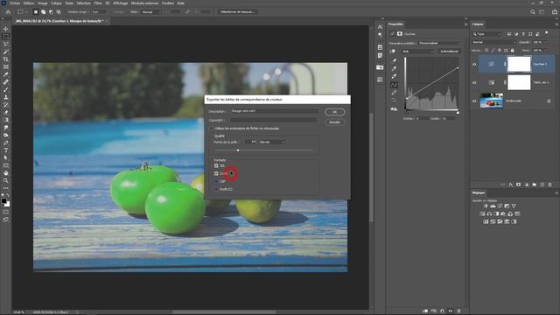Open the layer blend mode dropdown
This screenshot has height=315, width=560.
(x=494, y=42)
